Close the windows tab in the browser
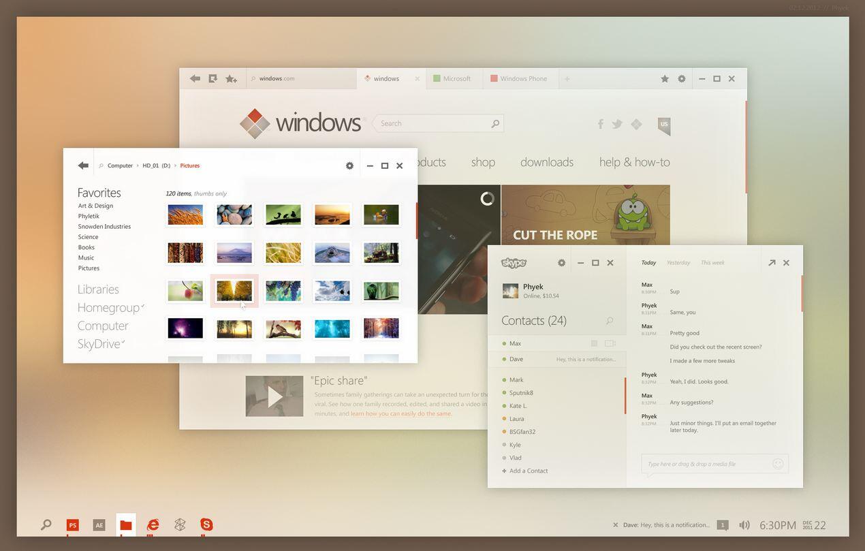865x551 pixels. point(418,78)
